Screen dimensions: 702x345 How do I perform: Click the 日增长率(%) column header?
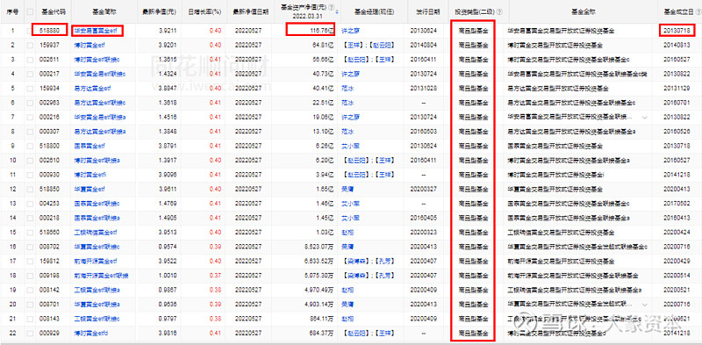(204, 12)
